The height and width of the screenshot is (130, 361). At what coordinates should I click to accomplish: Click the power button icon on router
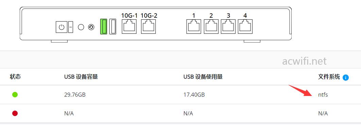point(62,27)
